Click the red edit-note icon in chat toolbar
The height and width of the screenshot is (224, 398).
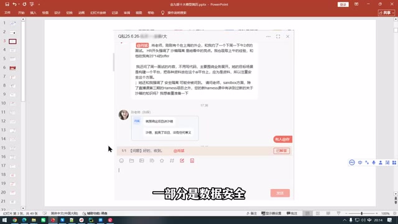click(182, 161)
